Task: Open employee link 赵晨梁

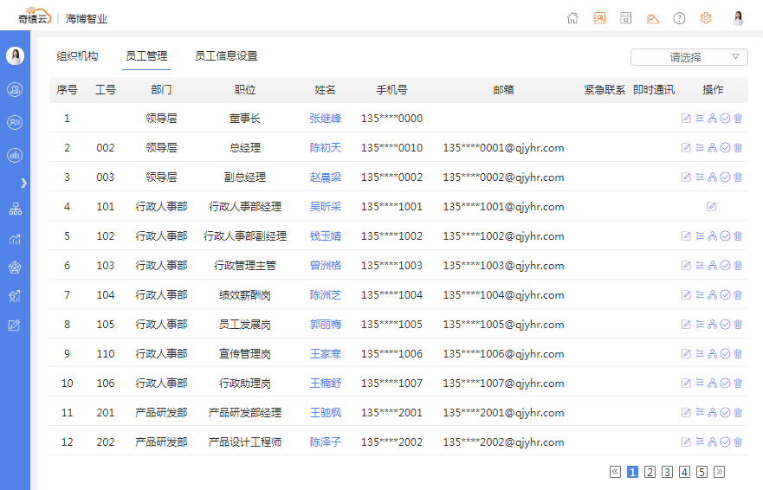Action: pos(325,177)
